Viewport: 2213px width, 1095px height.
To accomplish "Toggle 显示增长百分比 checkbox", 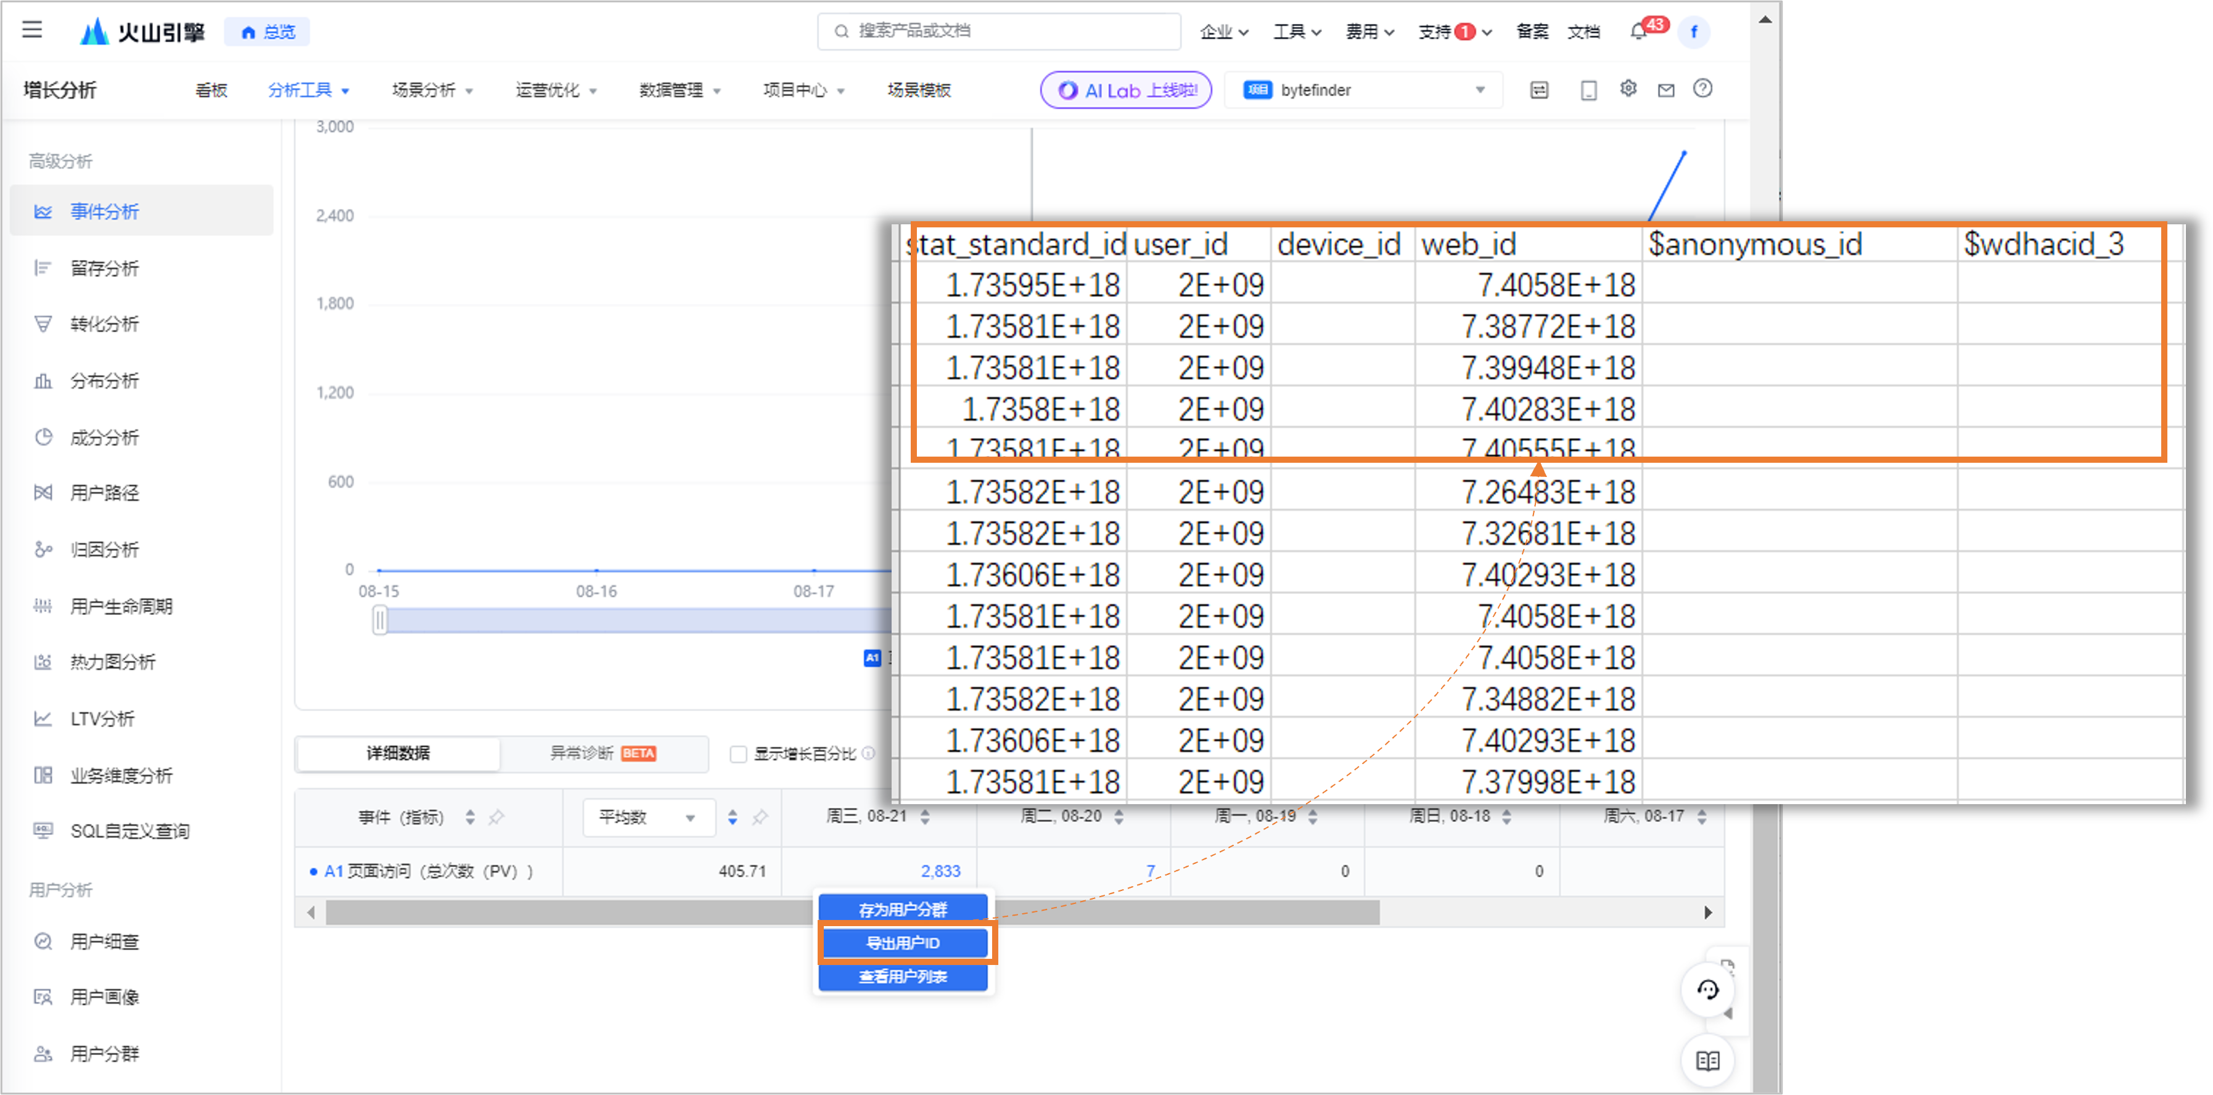I will (x=737, y=754).
